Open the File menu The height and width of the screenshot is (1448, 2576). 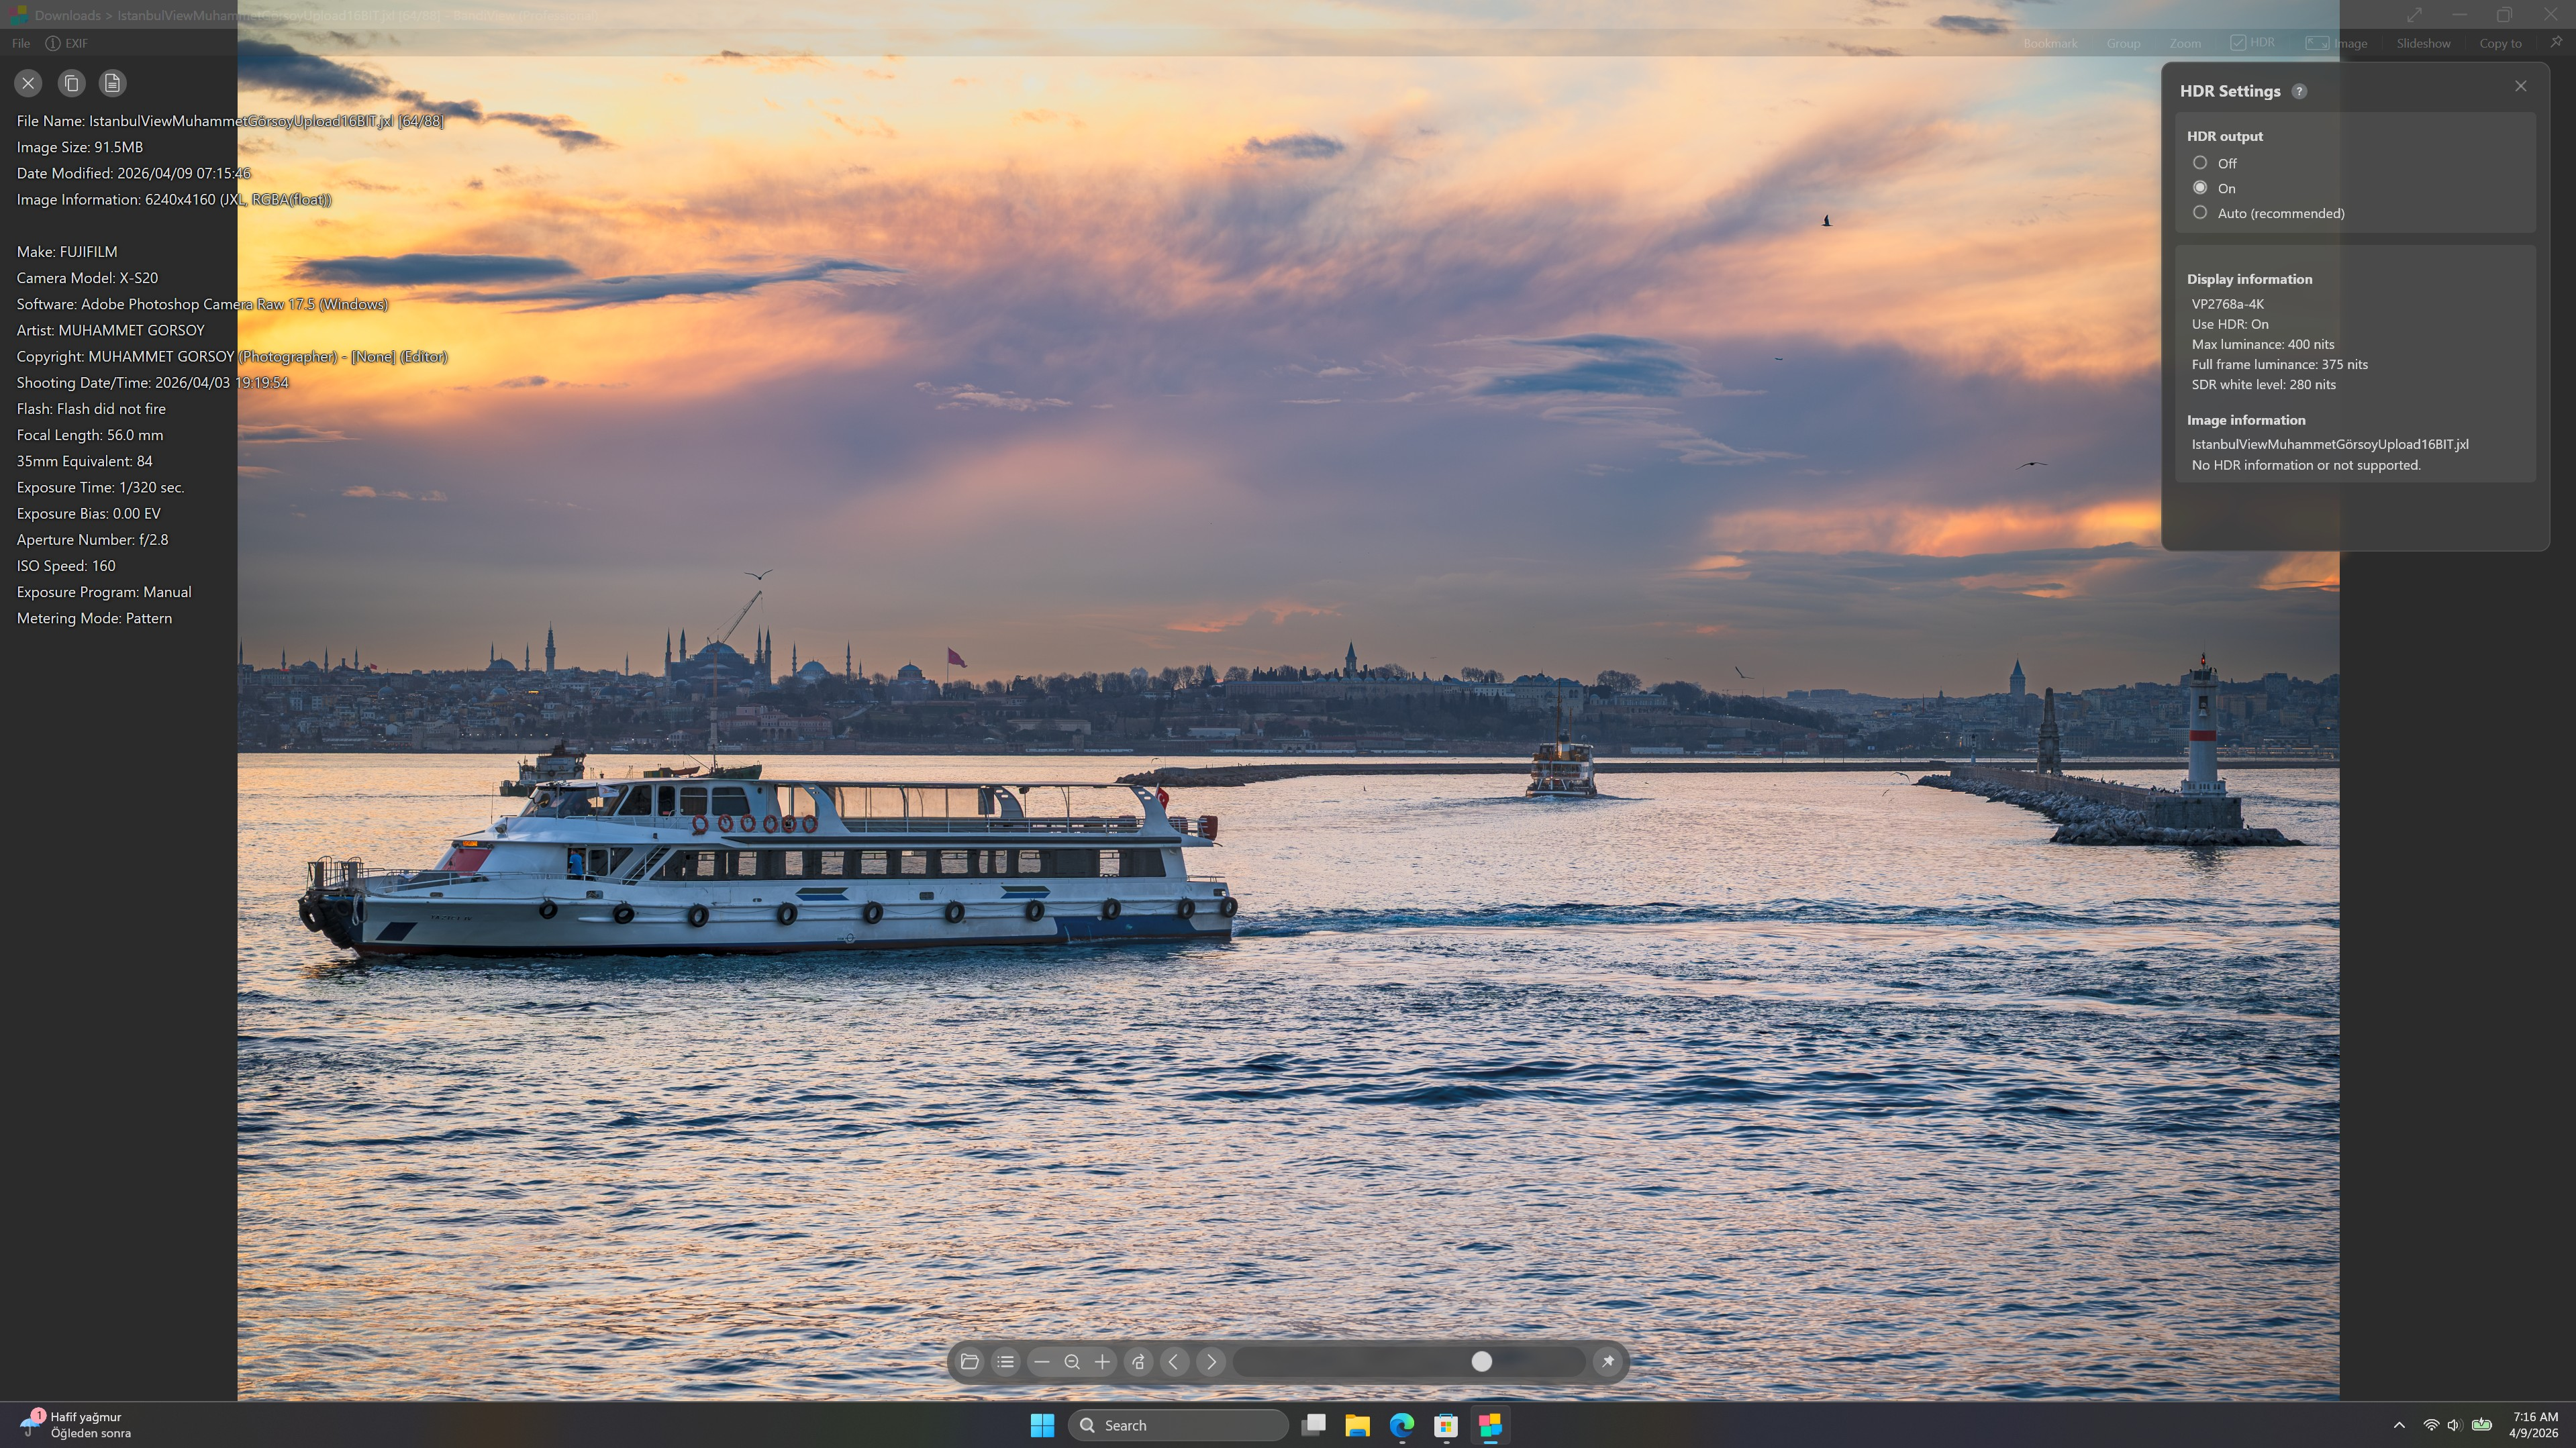[x=21, y=43]
